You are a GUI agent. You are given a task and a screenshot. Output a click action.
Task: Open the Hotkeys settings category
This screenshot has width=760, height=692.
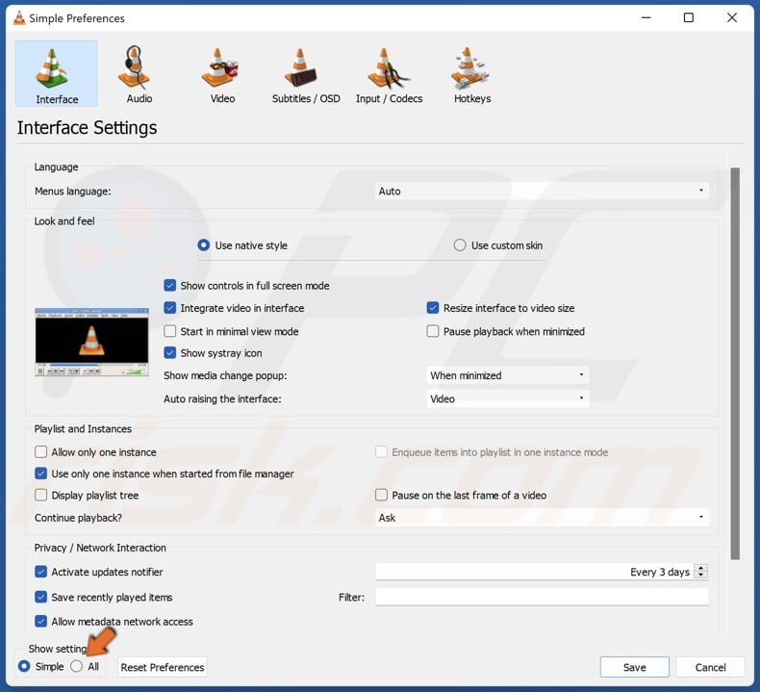click(472, 74)
